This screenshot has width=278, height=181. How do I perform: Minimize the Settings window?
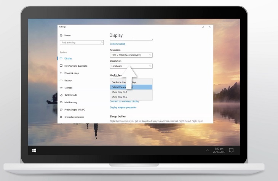pyautogui.click(x=196, y=27)
